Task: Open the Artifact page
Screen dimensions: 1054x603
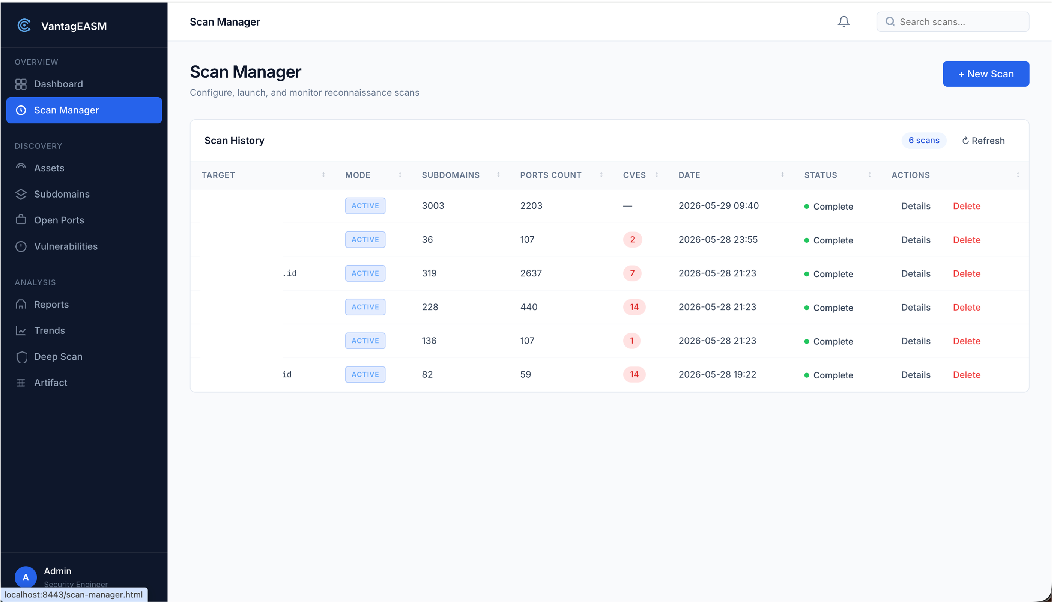Action: click(84, 382)
